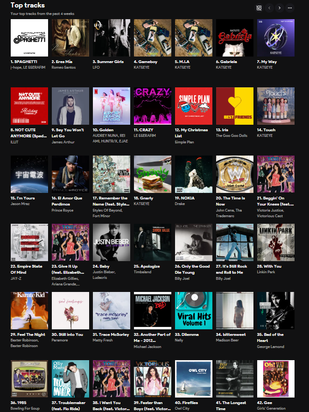This screenshot has height=412, width=309.
Task: Visit the Goo Goo Dolls artist link
Action: (232, 135)
